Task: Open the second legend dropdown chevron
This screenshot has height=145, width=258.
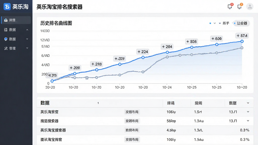Action: [220, 23]
